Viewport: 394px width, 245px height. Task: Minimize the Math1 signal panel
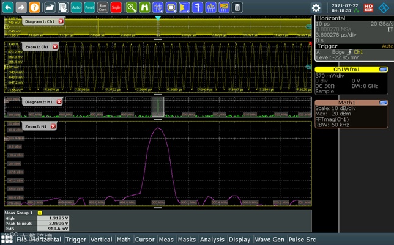[383, 103]
